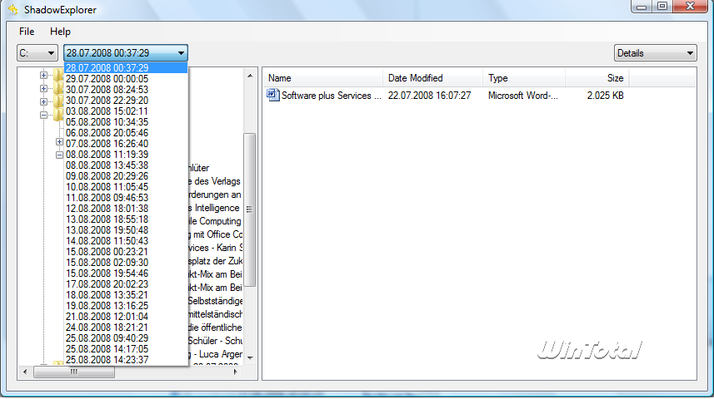Select snapshot 15.08.2008 02:09:30
This screenshot has width=714, height=399.
[126, 263]
